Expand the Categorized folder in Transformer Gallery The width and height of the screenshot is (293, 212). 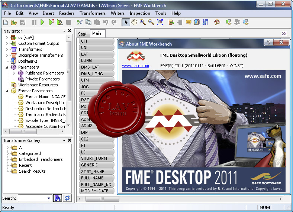7,153
